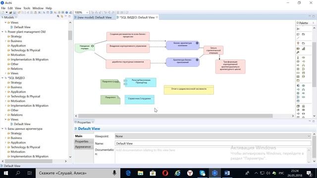Select the yellow Отчет diagram element
The width and height of the screenshot is (317, 178).
(x=189, y=90)
